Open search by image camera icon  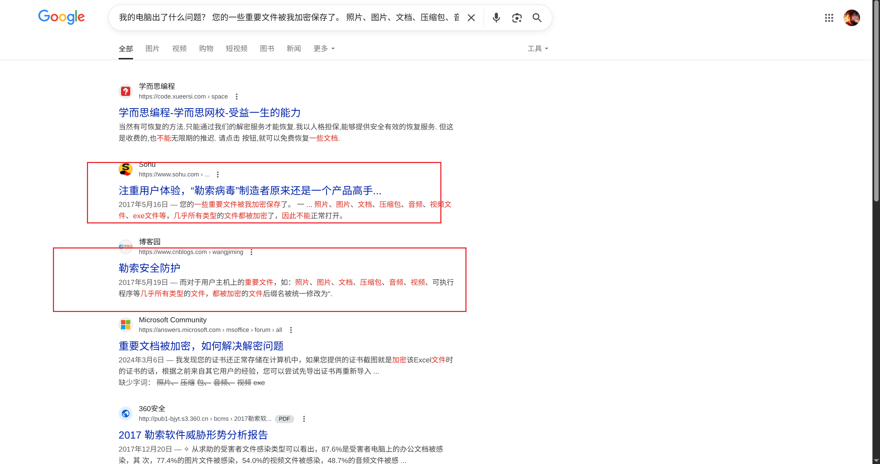coord(517,18)
